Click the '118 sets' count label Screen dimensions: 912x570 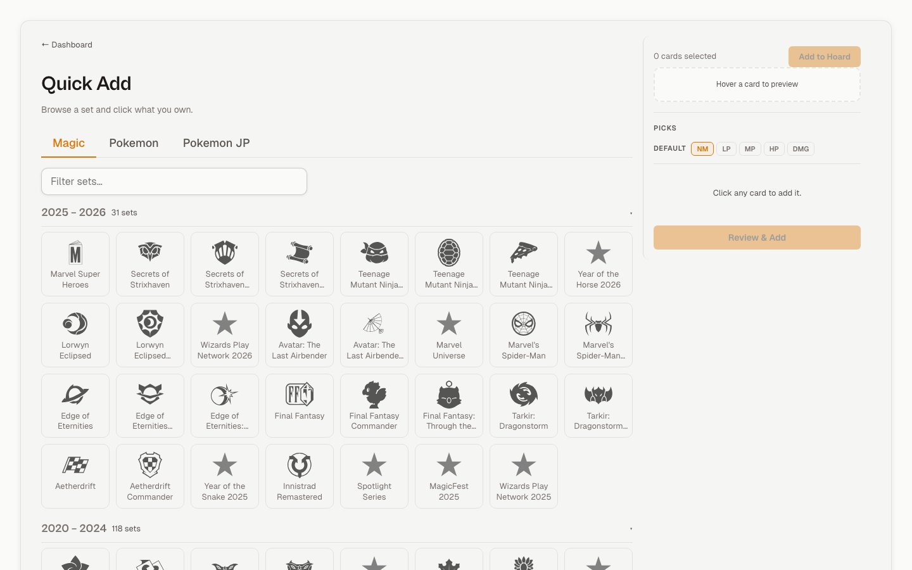126,529
